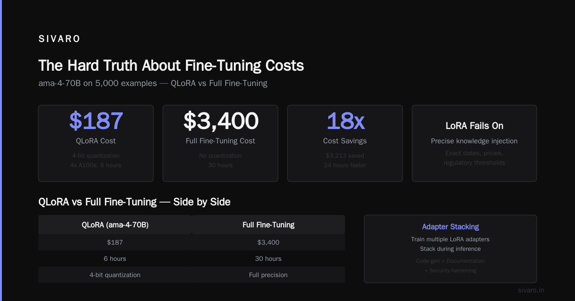This screenshot has height=301, width=575.
Task: Click the "regulatory thresholds" line
Action: [474, 163]
